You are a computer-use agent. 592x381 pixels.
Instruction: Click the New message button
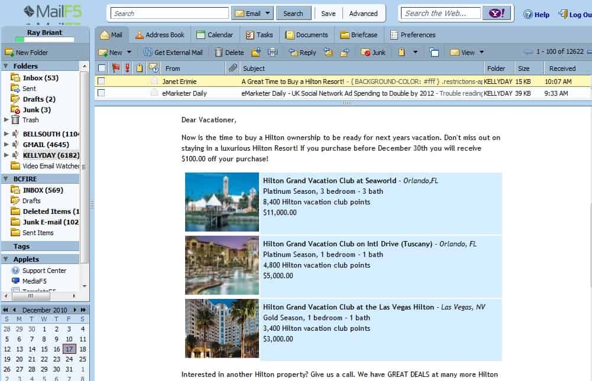pos(110,53)
